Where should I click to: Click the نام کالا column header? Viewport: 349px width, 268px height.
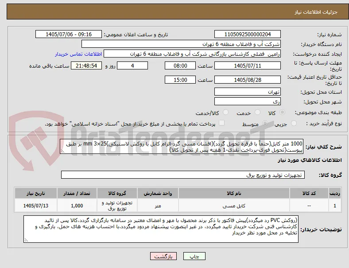(x=234, y=193)
